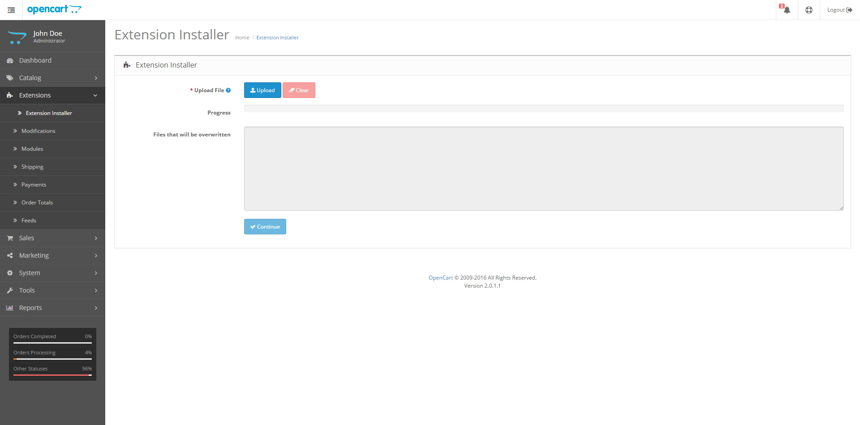Viewport: 860px width, 425px height.
Task: Follow the Home breadcrumb link
Action: (x=242, y=38)
